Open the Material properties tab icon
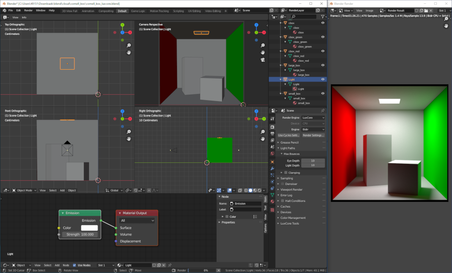 click(x=273, y=201)
